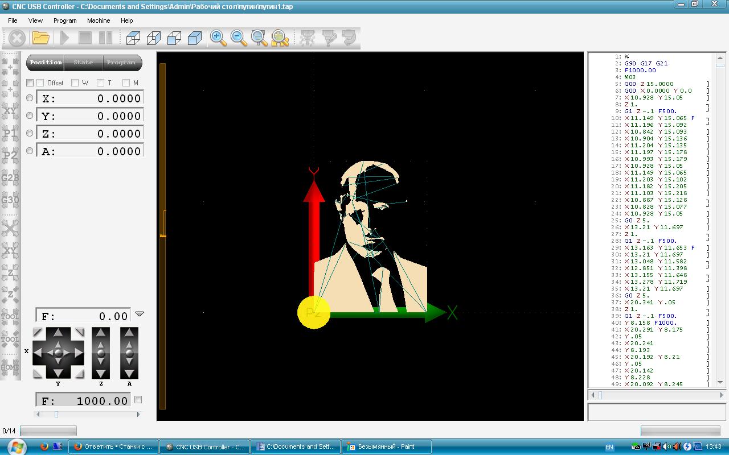
Task: Click the G30 button in the left sidebar
Action: tap(10, 200)
